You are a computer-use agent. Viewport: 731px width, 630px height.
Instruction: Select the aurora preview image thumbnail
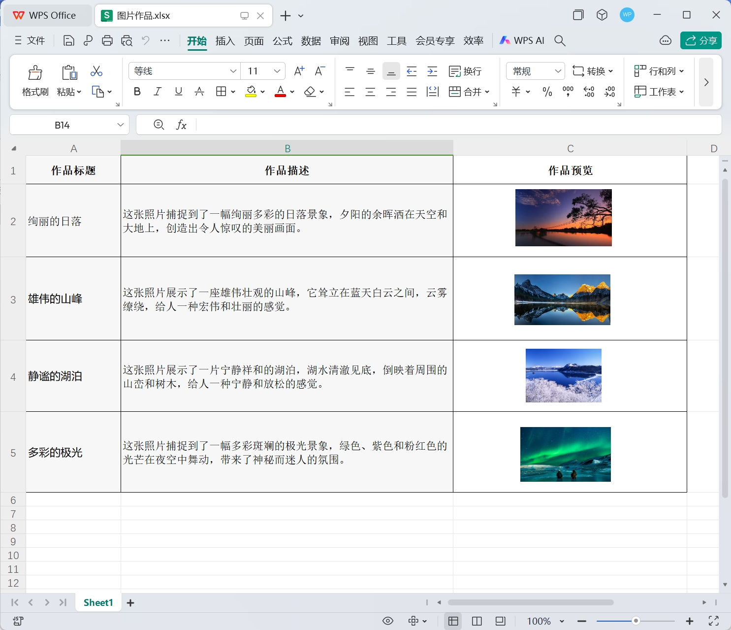[x=565, y=454]
